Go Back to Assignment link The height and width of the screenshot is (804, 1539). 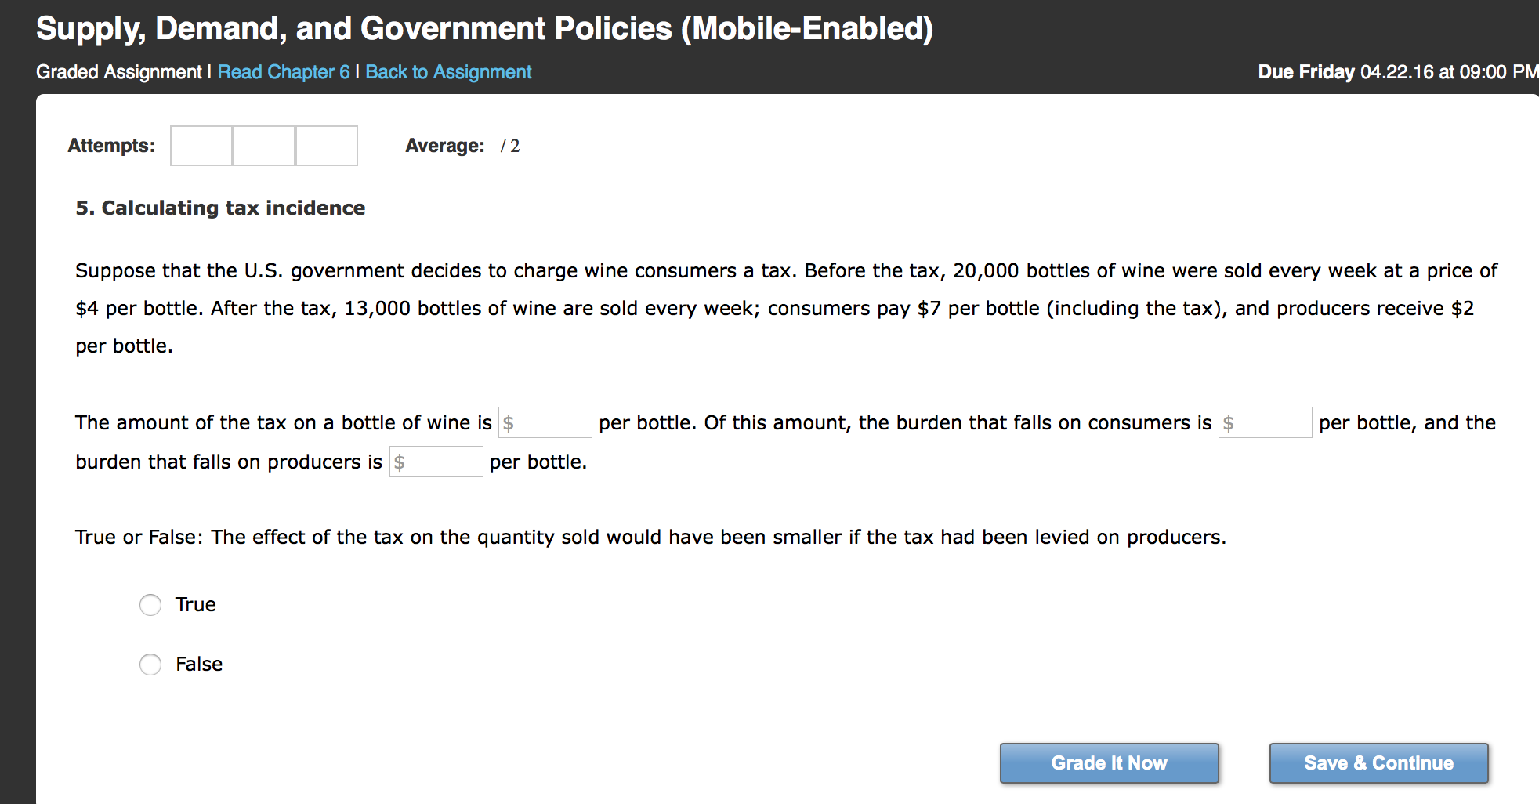tap(448, 72)
